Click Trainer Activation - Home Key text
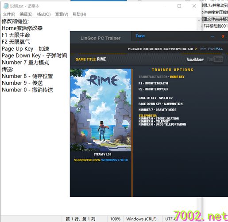Viewport: 228px width, 222px height. (x=162, y=77)
